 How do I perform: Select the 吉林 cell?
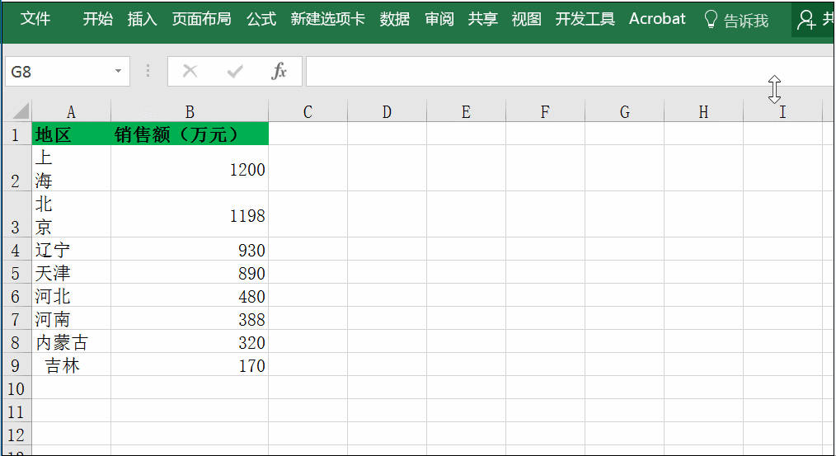point(72,364)
